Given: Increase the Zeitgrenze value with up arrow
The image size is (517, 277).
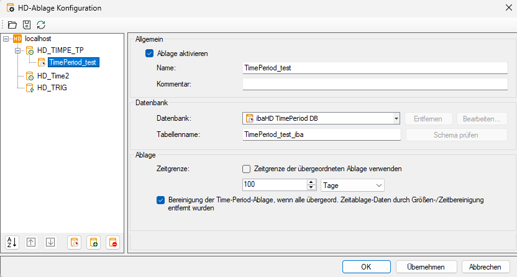Looking at the screenshot, I should coord(311,182).
